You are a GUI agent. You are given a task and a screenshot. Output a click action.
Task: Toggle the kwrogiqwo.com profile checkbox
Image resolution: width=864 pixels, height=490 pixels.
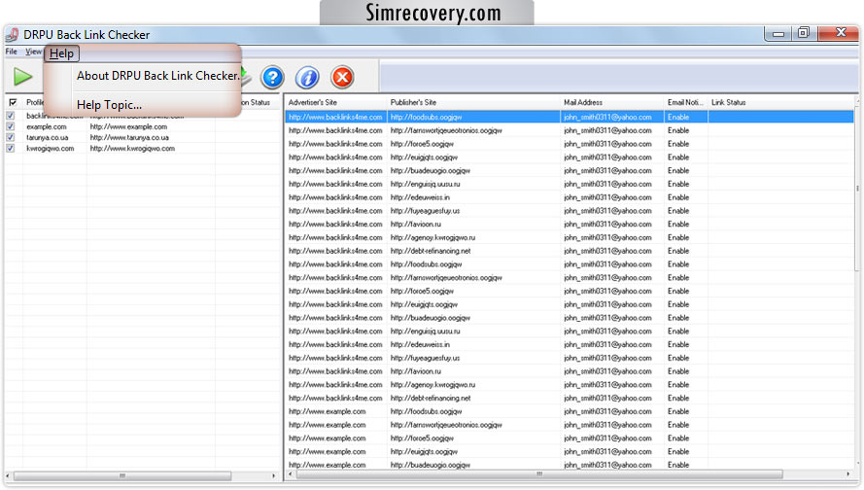[x=11, y=148]
